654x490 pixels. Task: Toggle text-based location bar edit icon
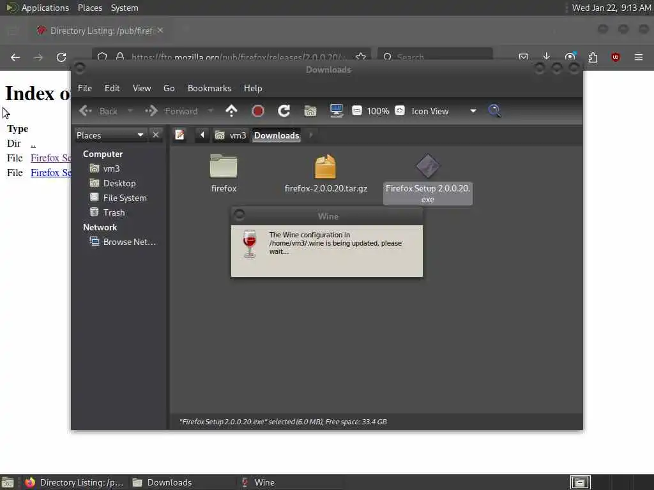pos(179,135)
